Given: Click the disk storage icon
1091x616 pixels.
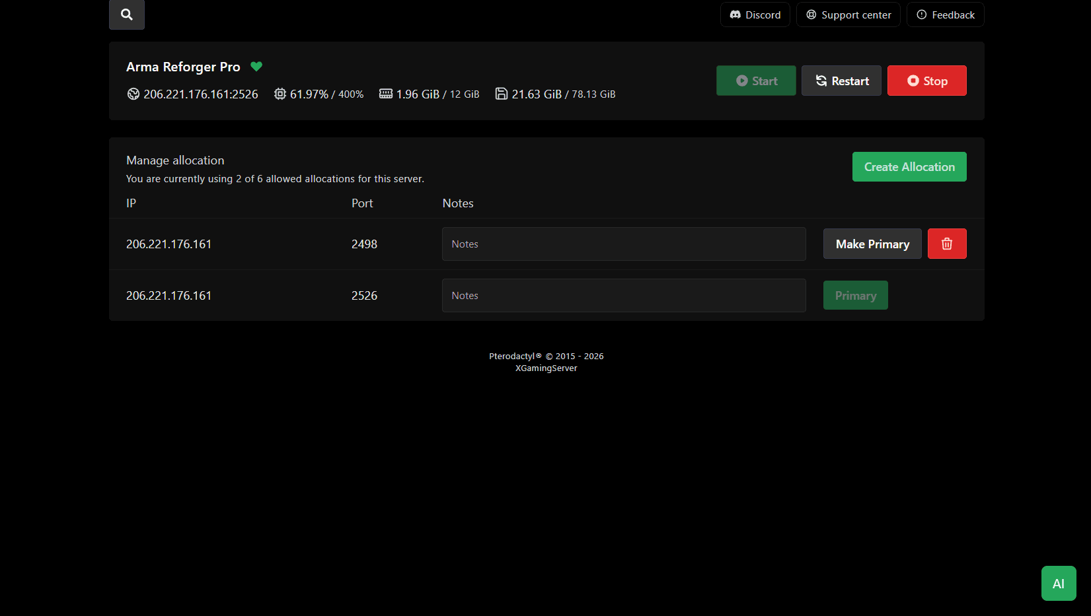Looking at the screenshot, I should (x=502, y=94).
